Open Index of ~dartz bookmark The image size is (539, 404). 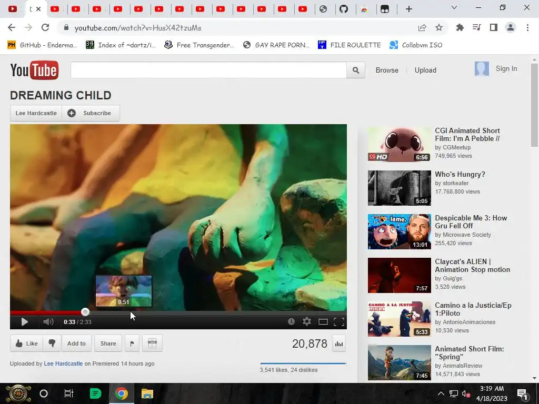(121, 45)
